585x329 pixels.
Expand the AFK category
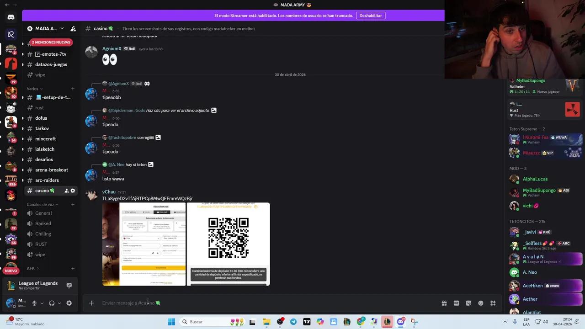[x=32, y=268]
